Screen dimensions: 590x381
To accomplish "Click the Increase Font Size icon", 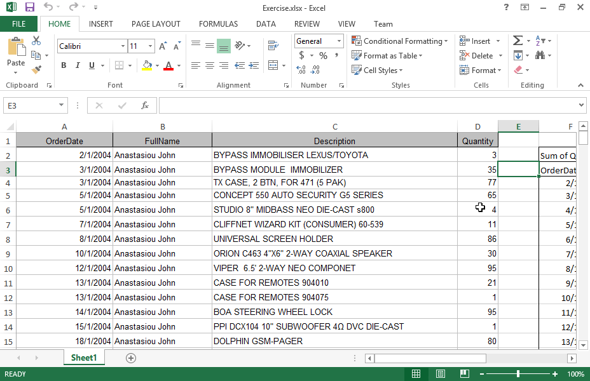I will (x=163, y=46).
